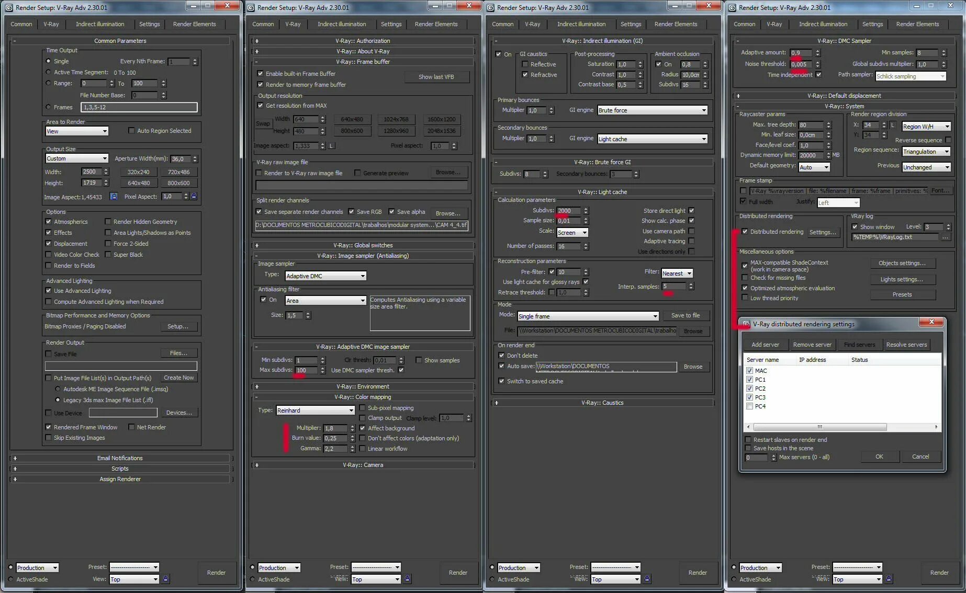Select the Common tab in DMC Sampler window

[x=744, y=24]
